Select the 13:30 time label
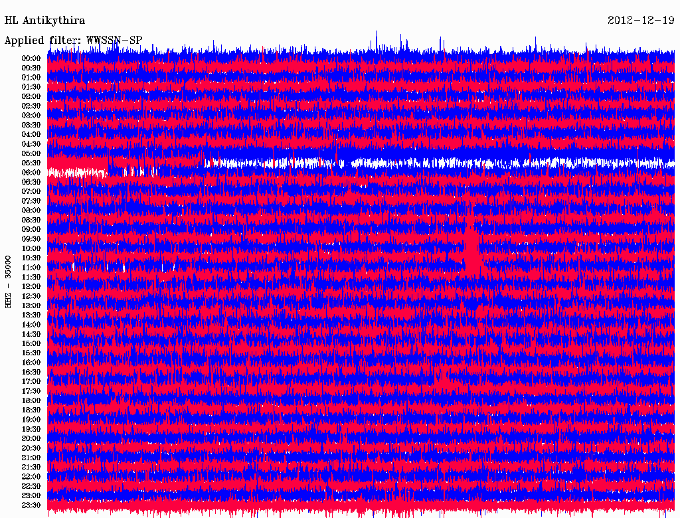Screen dimensions: 680x518 (31, 315)
